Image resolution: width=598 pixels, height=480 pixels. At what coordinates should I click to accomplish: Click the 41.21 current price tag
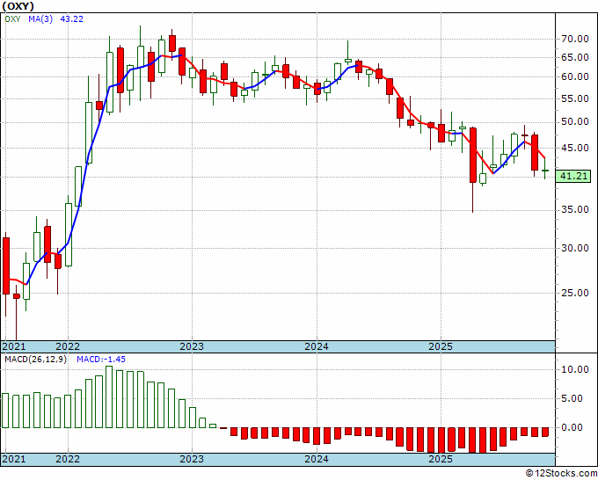click(x=573, y=177)
